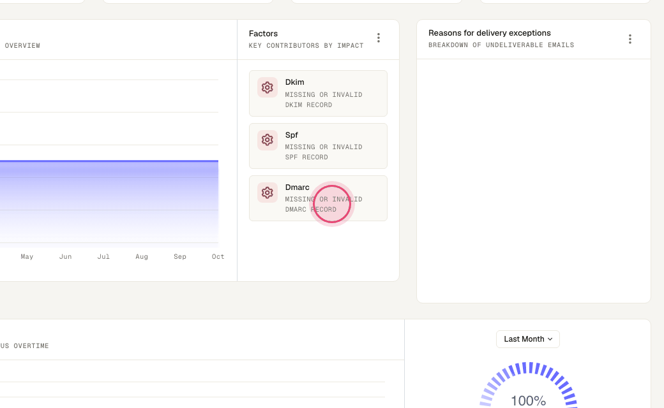Image resolution: width=664 pixels, height=408 pixels.
Task: Click Reasons for delivery exceptions heading
Action: click(490, 33)
